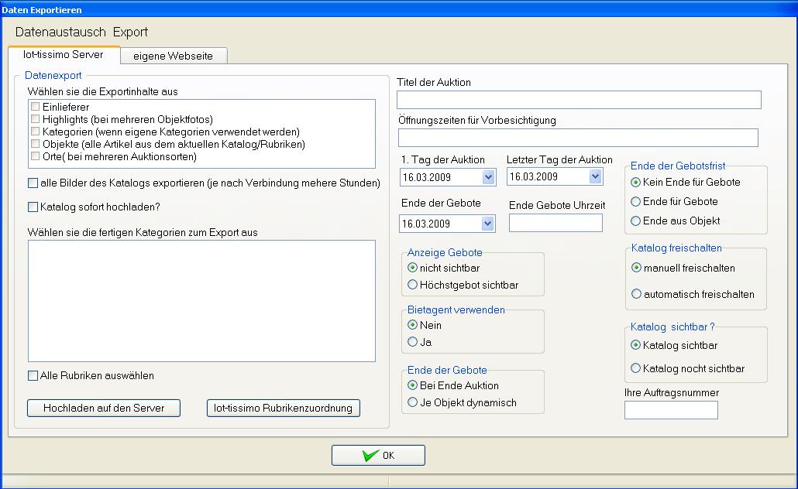Image resolution: width=798 pixels, height=489 pixels.
Task: Focus the Ihre Auftragsnummer input field
Action: click(x=670, y=410)
